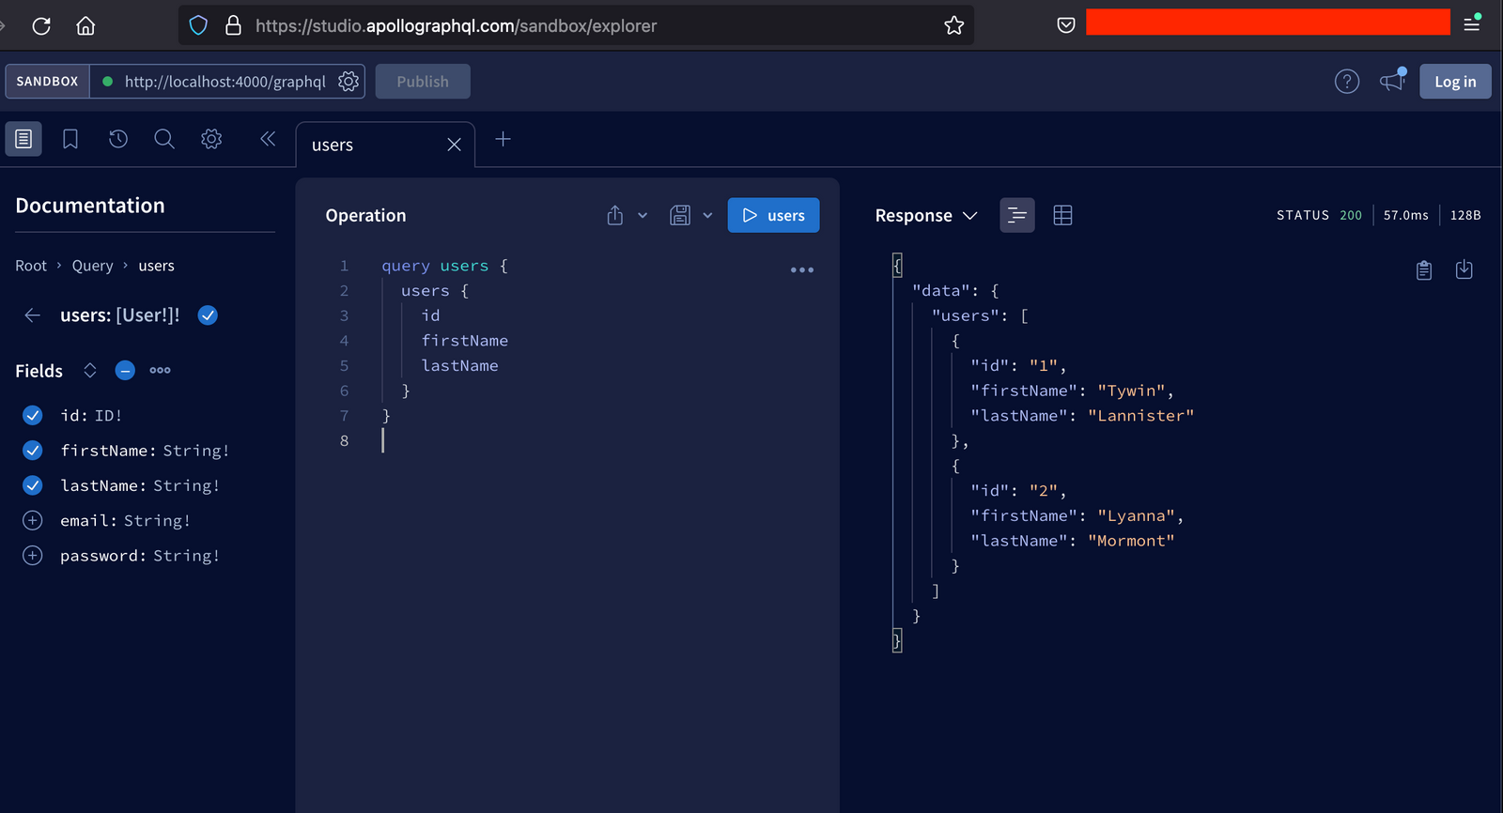This screenshot has width=1503, height=813.
Task: Click firstName in the query editor
Action: coord(464,341)
